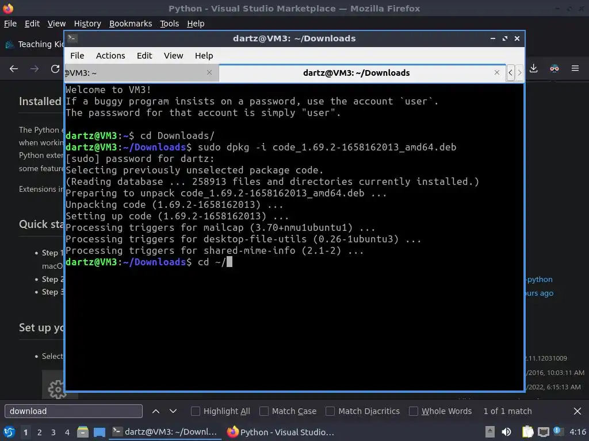Switch to workspace 1
589x441 pixels.
pos(25,432)
